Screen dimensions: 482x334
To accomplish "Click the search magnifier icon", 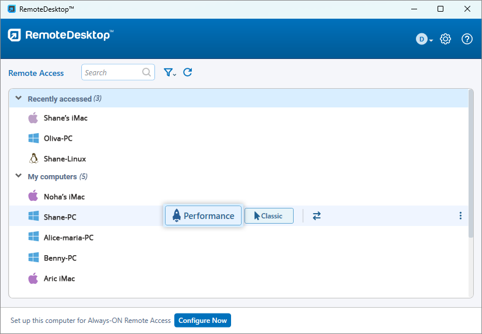I will point(147,72).
